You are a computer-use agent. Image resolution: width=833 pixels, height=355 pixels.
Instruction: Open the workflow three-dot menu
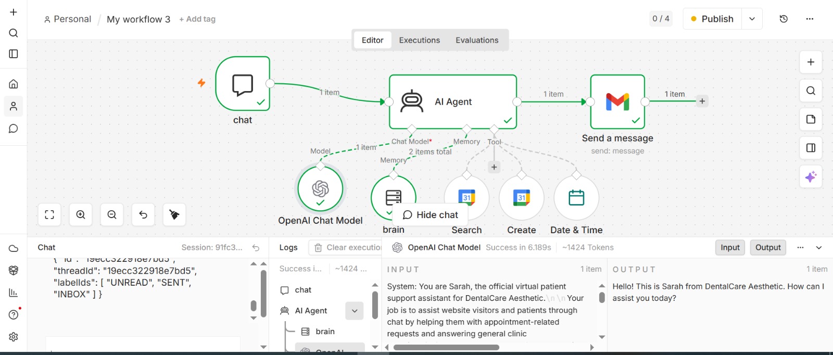tap(810, 19)
